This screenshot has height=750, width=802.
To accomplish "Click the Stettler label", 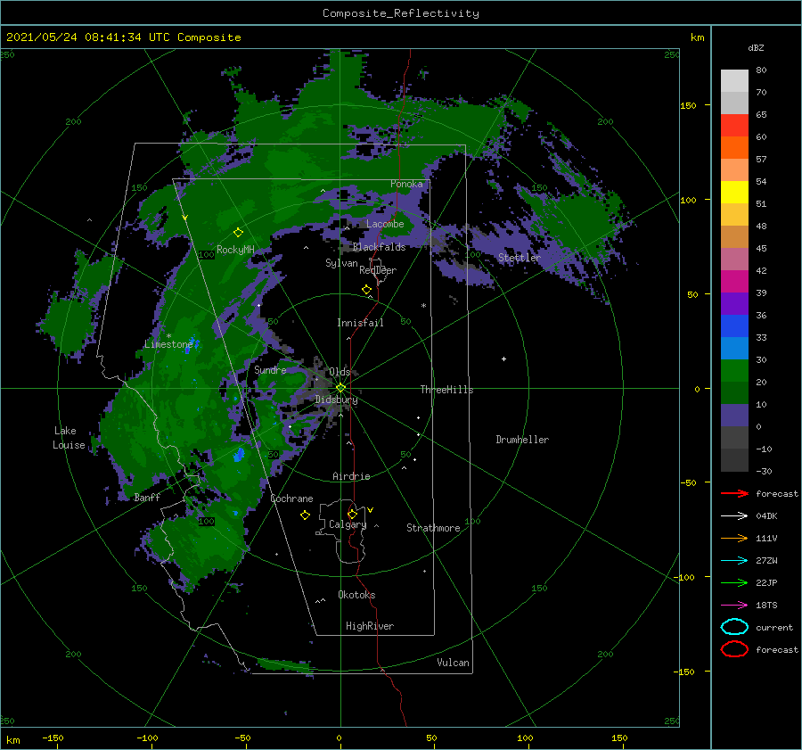I will 520,258.
